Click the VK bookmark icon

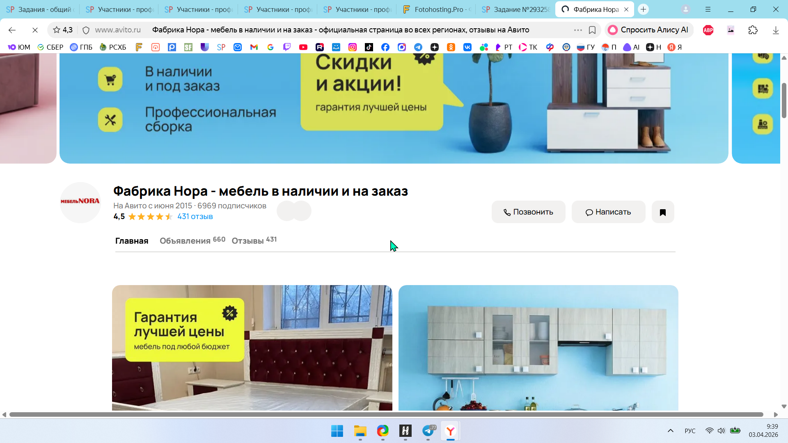[467, 47]
